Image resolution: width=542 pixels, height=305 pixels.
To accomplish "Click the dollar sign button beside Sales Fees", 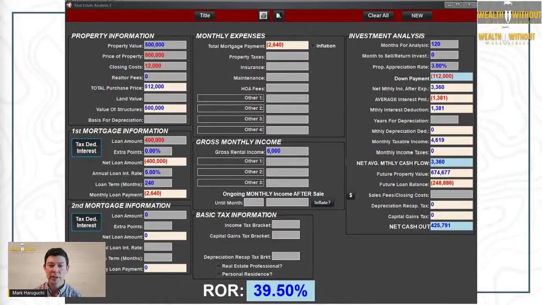I will (x=351, y=195).
